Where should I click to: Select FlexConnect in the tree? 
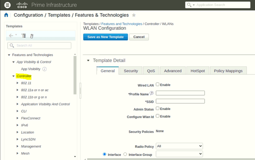click(x=30, y=118)
